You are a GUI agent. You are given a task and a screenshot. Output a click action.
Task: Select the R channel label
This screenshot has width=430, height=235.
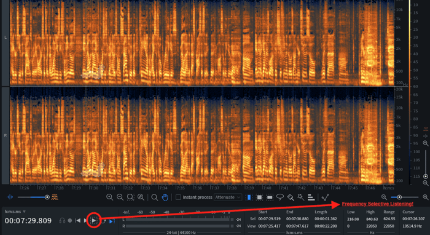coord(6,135)
